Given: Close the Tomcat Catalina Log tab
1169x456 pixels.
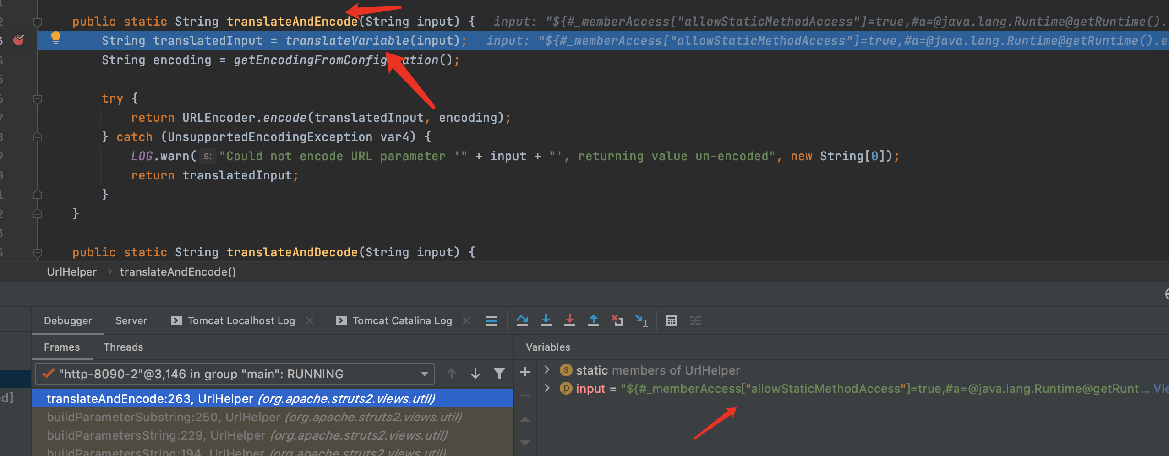Looking at the screenshot, I should (x=466, y=320).
